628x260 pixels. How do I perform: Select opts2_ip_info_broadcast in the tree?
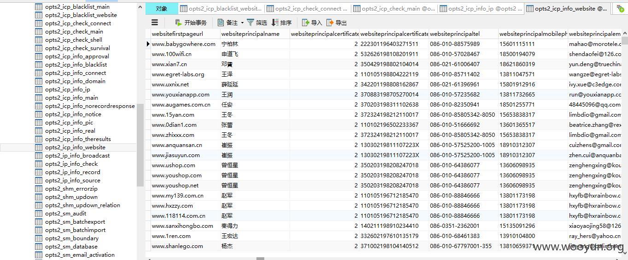coord(77,156)
